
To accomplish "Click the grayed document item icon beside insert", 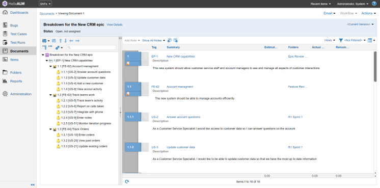I will point(54,41).
